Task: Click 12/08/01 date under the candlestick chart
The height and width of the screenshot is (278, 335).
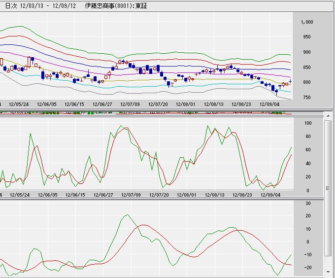Action: coord(186,104)
